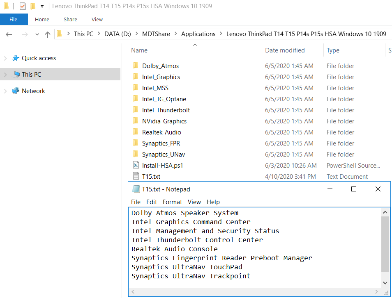Place cursor on "Realtek Audio Console" line

click(x=175, y=249)
